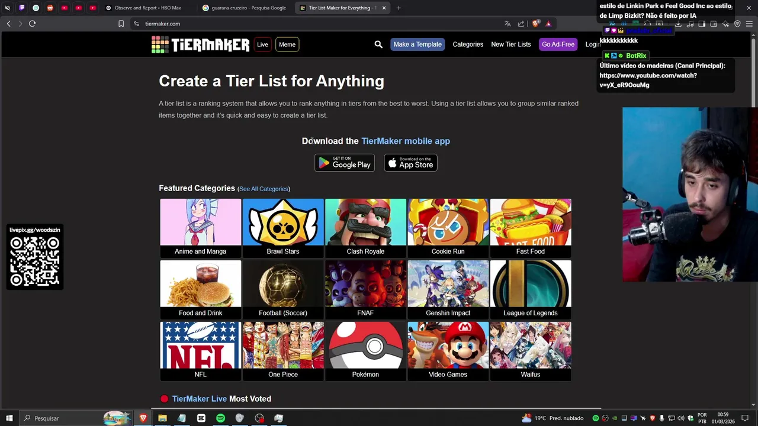Image resolution: width=758 pixels, height=426 pixels.
Task: Open the pinned Reddit tab
Action: [50, 8]
